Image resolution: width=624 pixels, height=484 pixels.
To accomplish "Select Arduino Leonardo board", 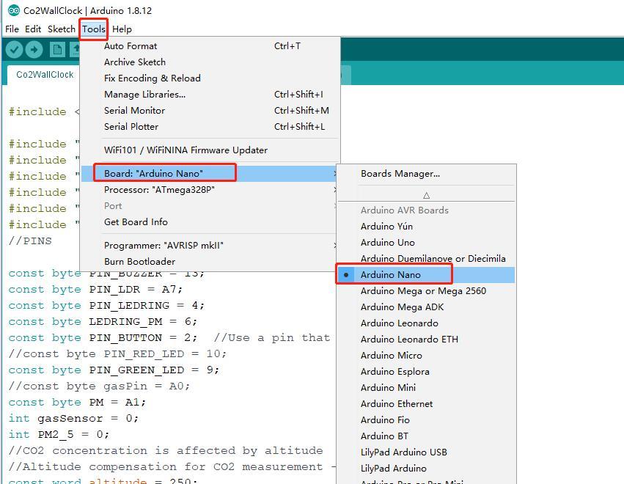I will coord(426,323).
